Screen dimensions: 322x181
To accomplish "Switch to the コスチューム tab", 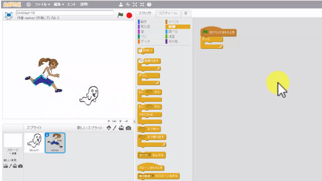I will [168, 13].
